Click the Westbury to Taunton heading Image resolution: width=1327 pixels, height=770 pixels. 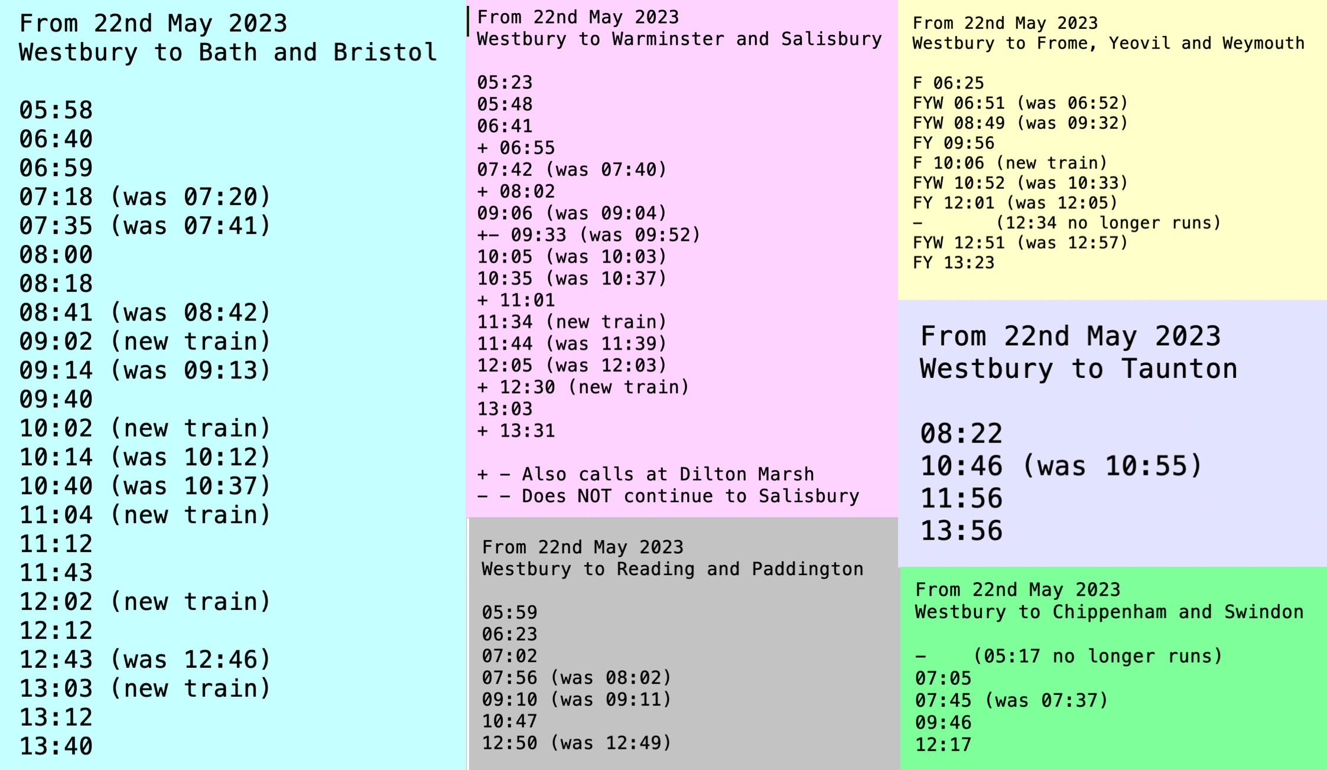click(1078, 369)
